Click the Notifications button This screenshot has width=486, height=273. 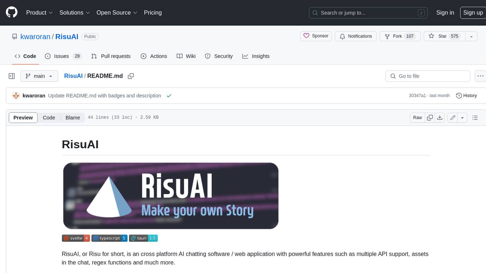point(356,36)
